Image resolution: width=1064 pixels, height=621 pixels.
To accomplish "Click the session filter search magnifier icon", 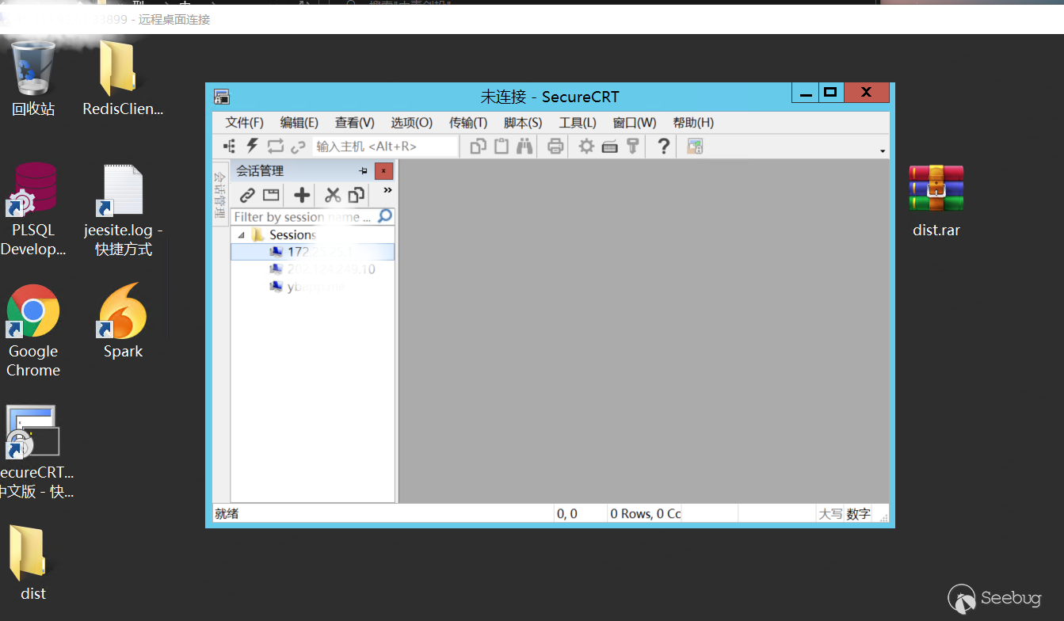I will (x=385, y=215).
